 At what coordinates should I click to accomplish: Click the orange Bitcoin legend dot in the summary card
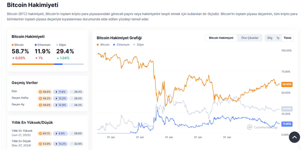[13, 45]
